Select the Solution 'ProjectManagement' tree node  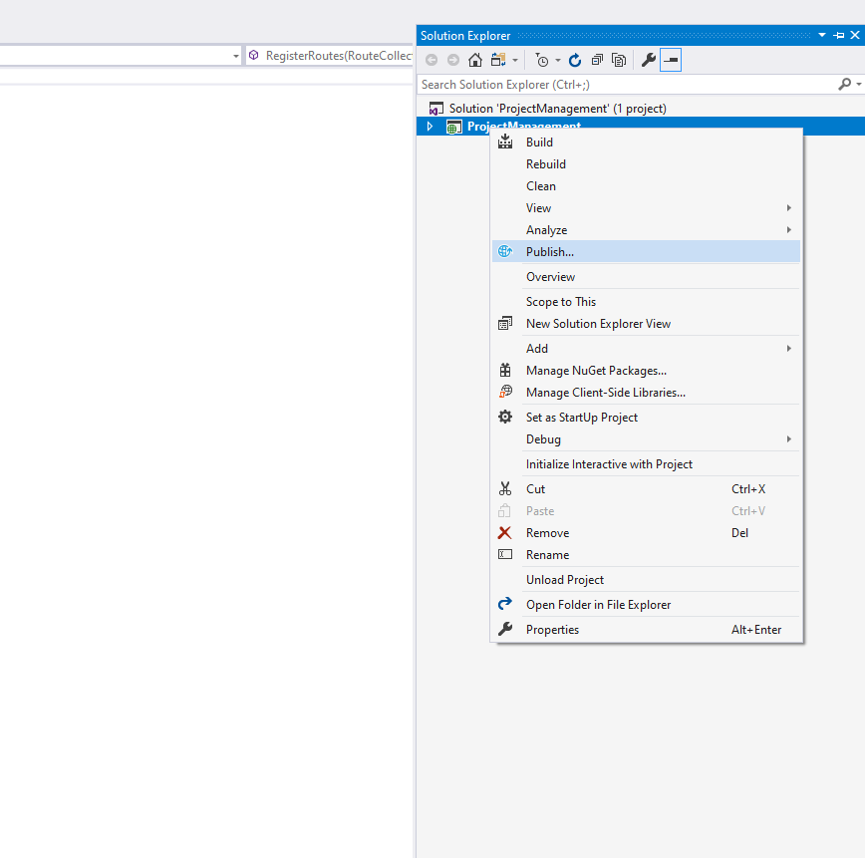(557, 109)
